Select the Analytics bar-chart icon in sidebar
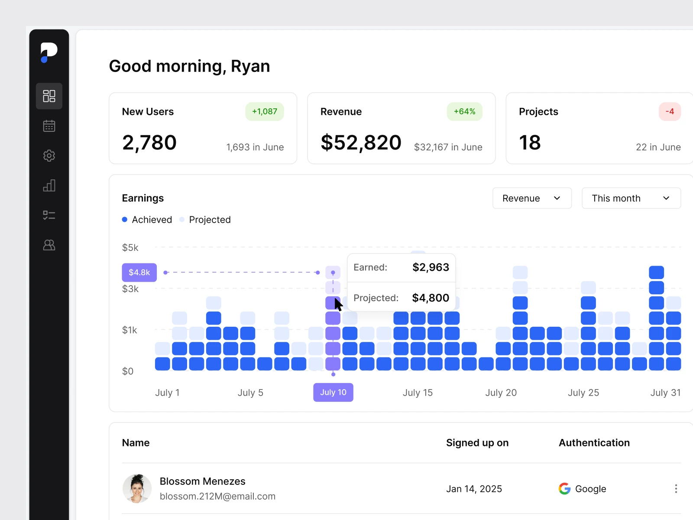This screenshot has height=520, width=693. point(49,185)
